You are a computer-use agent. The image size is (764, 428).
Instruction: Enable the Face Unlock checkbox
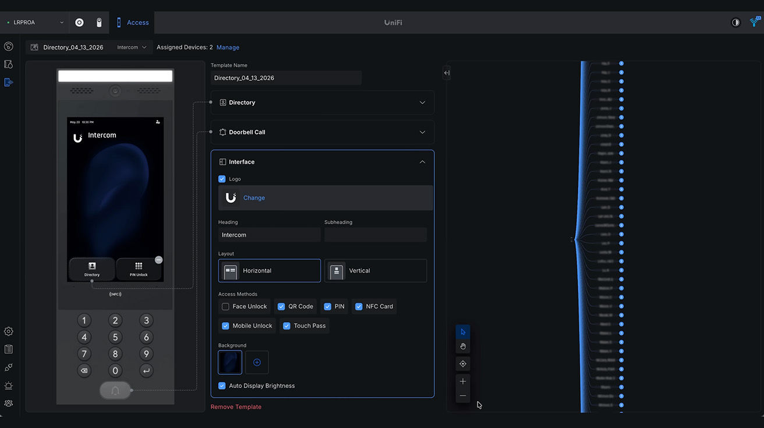(225, 306)
